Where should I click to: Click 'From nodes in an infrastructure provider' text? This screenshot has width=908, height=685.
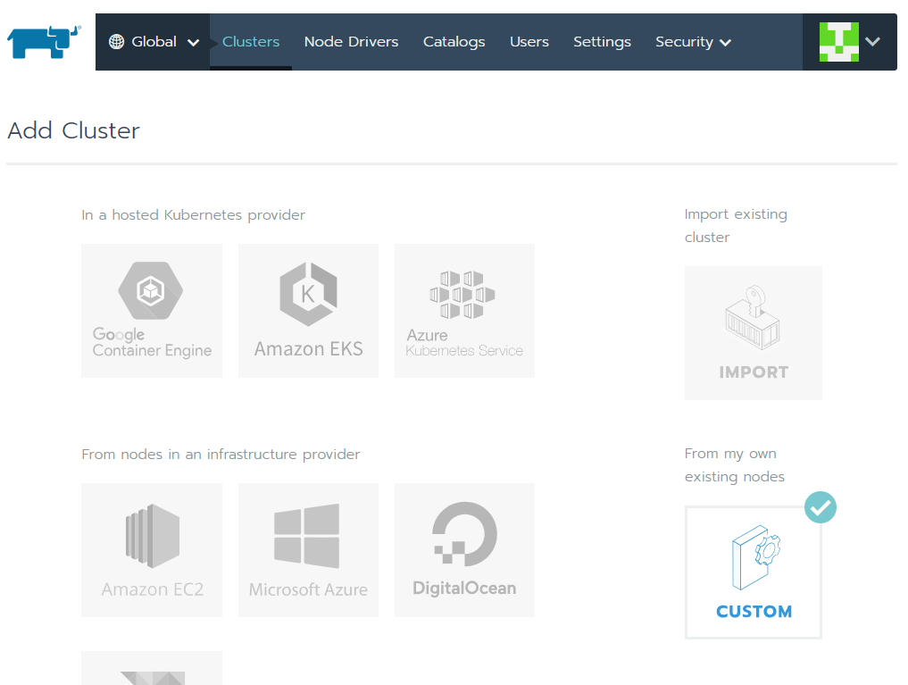pyautogui.click(x=221, y=454)
